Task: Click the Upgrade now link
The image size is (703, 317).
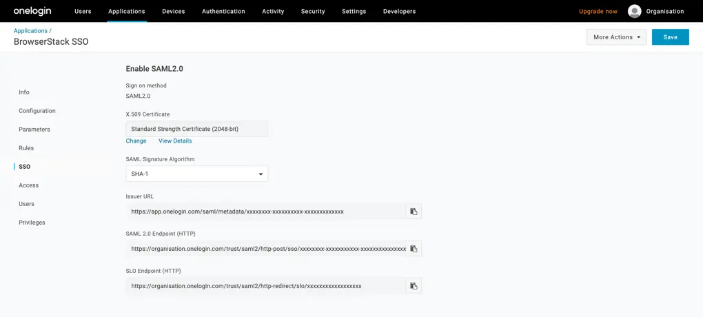Action: [x=598, y=12]
